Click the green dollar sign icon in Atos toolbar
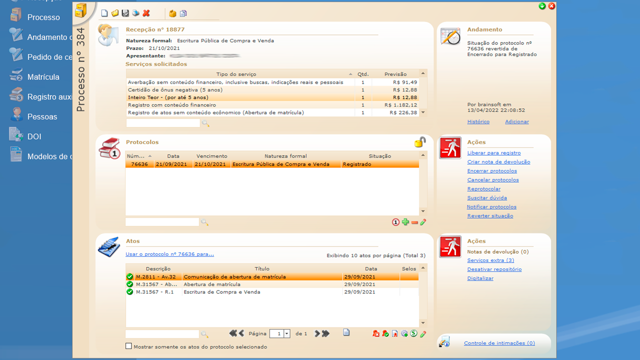 [413, 333]
